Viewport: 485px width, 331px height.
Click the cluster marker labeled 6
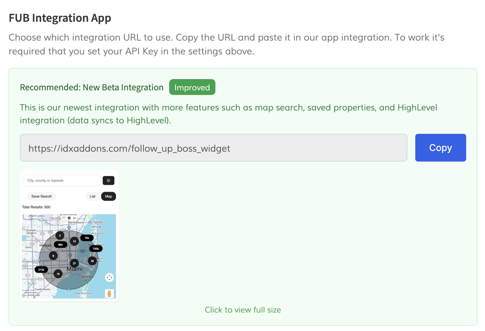click(x=53, y=256)
